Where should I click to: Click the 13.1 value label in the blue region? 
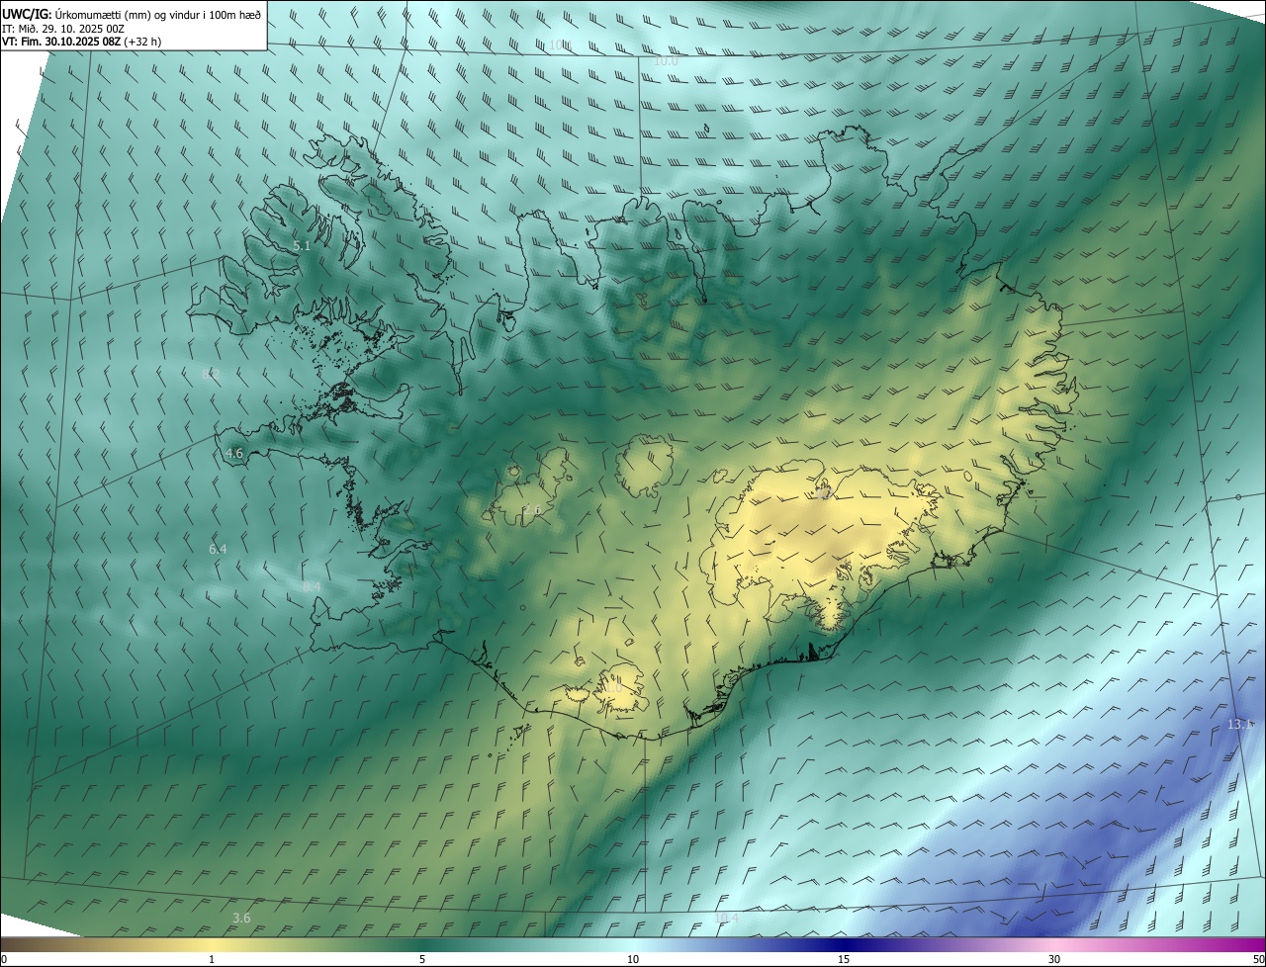click(1240, 725)
